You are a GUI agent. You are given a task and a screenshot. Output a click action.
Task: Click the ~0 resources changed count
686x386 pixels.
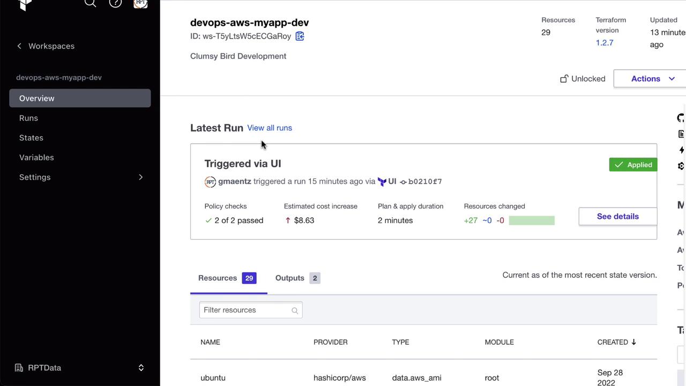[487, 220]
